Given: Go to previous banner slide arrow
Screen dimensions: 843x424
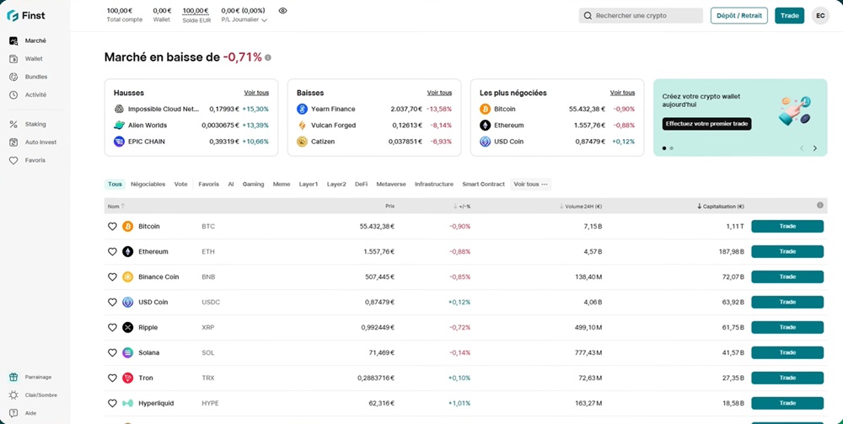Looking at the screenshot, I should 802,148.
